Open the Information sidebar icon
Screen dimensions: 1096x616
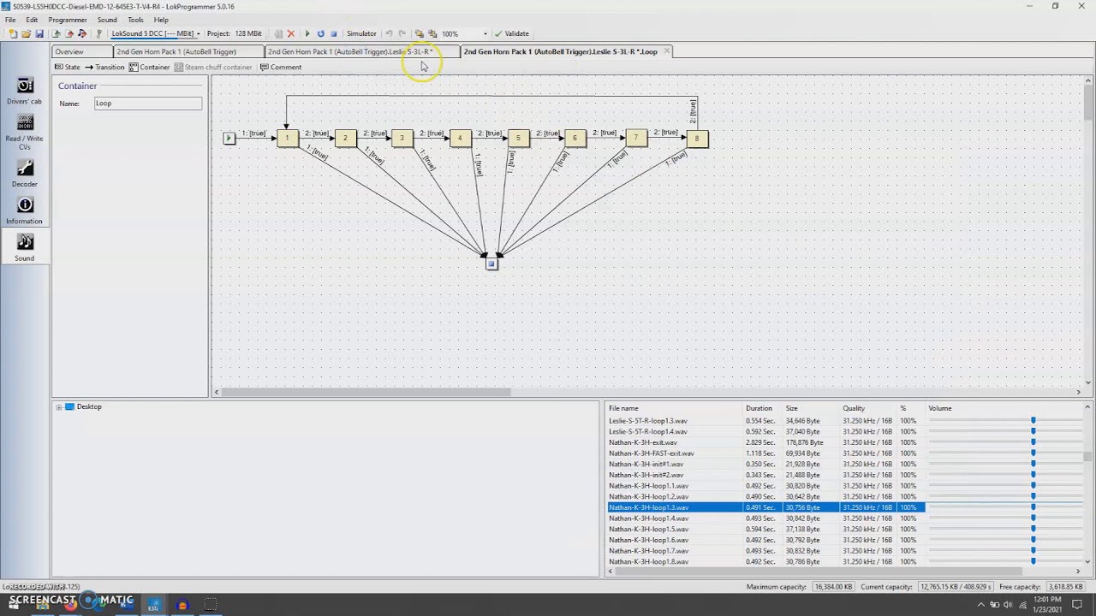click(25, 210)
